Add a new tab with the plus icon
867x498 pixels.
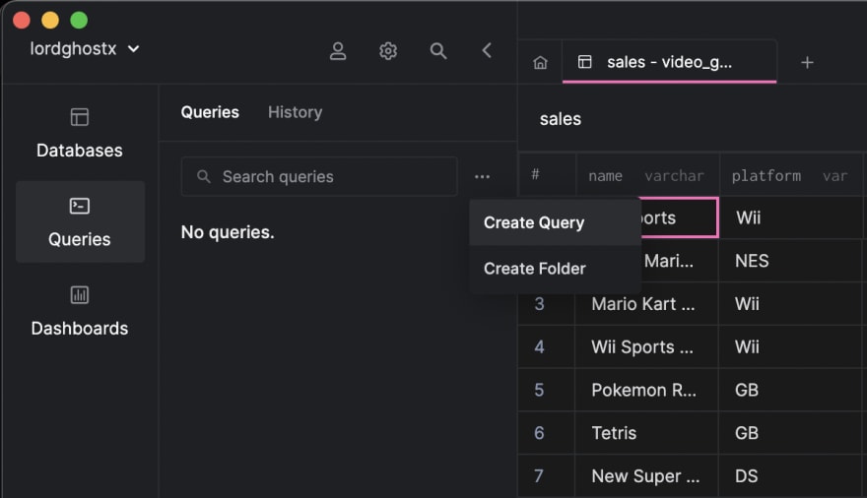click(807, 62)
